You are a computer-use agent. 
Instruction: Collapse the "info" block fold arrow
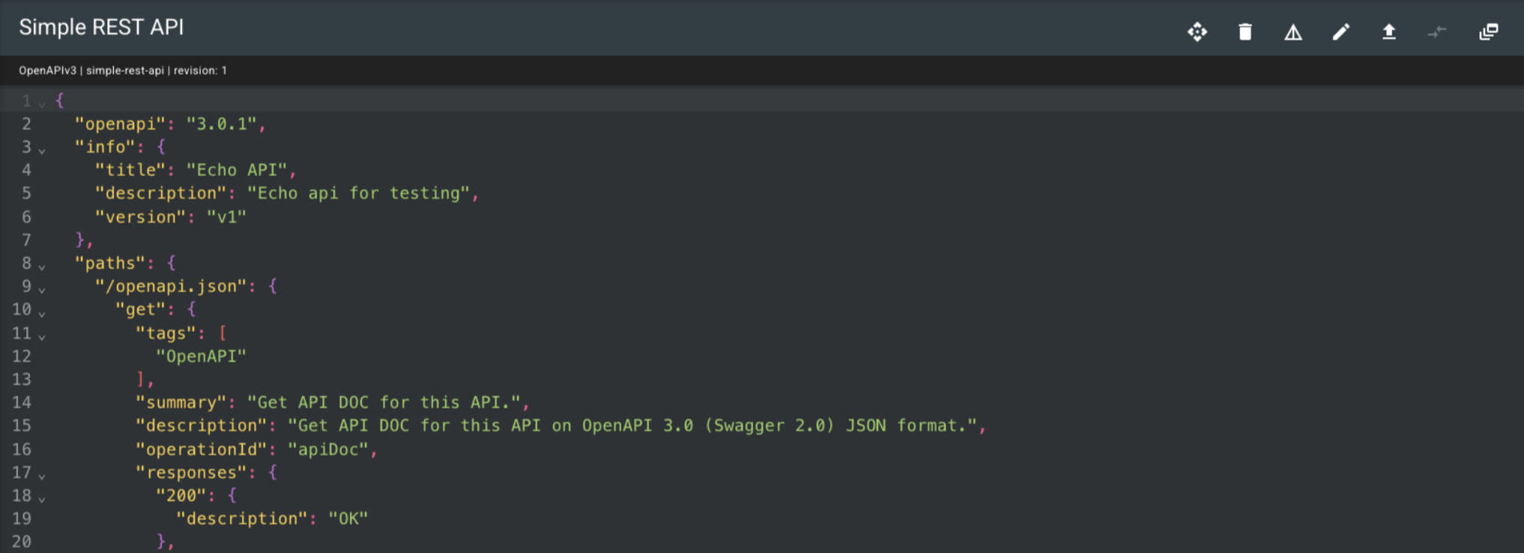[x=42, y=151]
